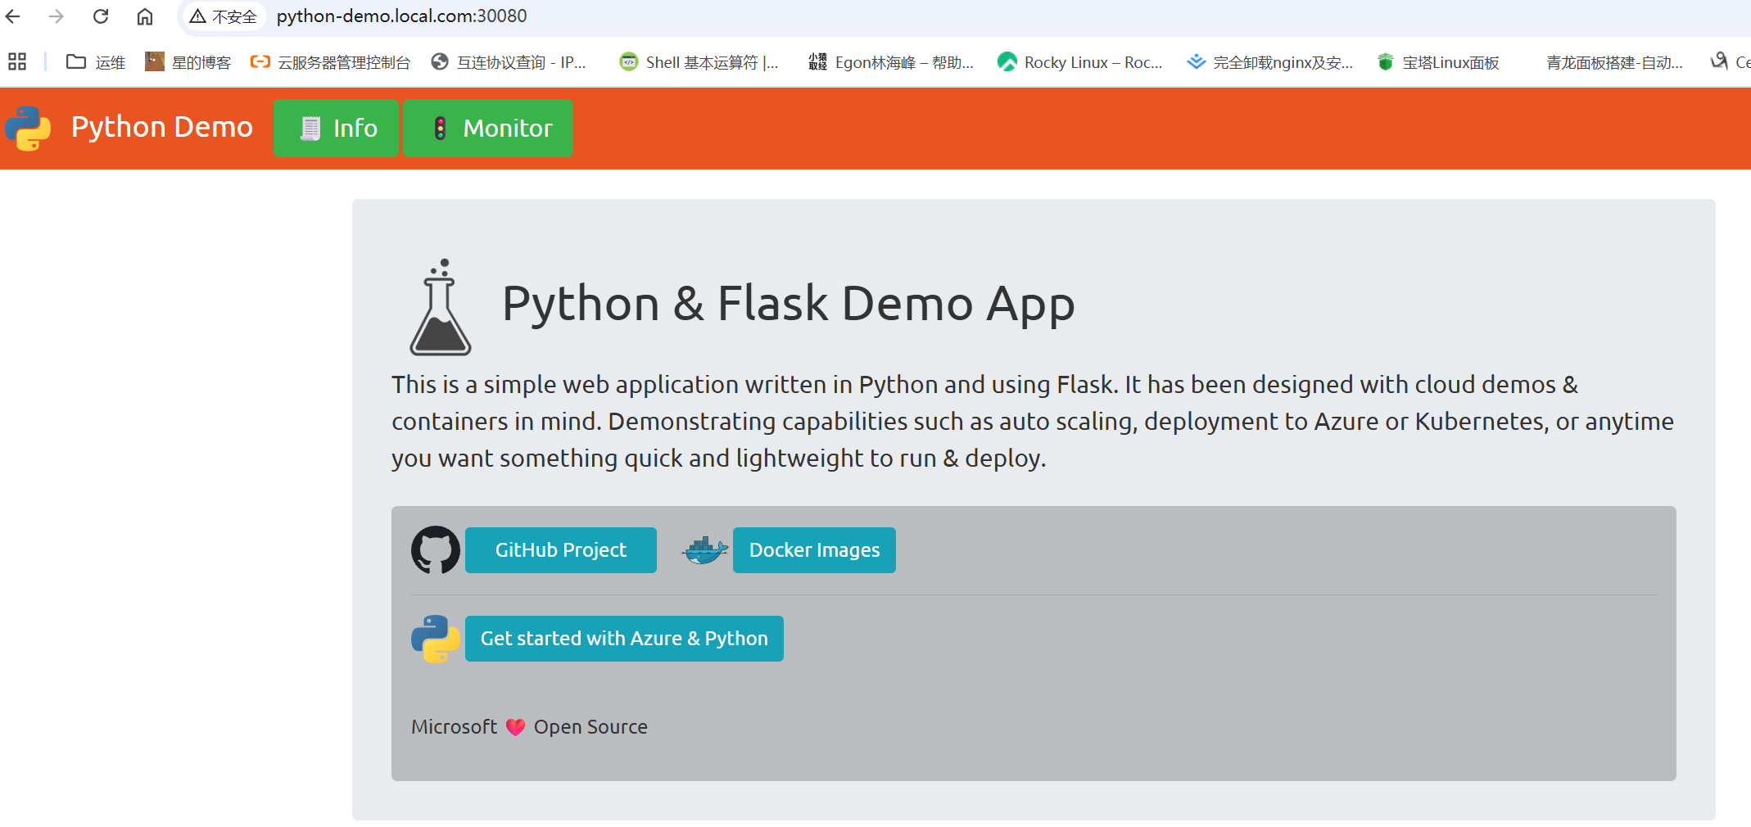
Task: Reload the page with refresh icon
Action: click(x=101, y=16)
